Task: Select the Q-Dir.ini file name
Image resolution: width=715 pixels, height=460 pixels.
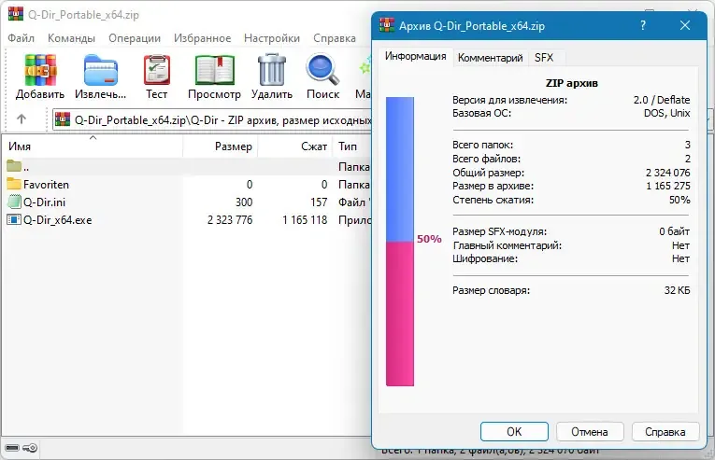Action: 44,202
